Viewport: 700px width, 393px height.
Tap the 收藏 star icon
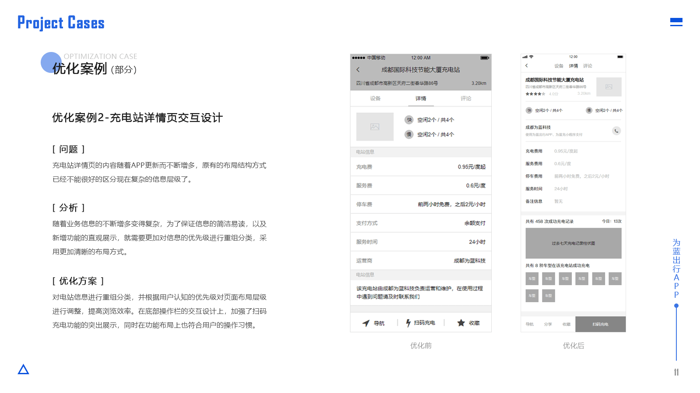tap(461, 323)
